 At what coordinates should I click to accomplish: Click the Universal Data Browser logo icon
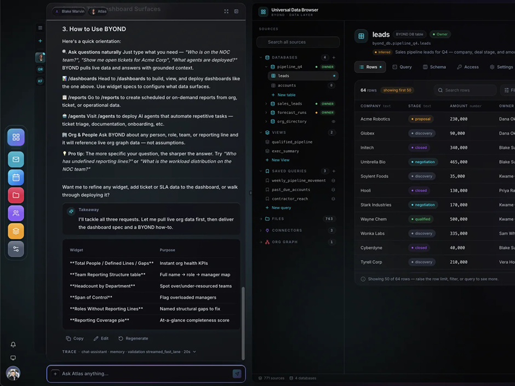pos(263,12)
